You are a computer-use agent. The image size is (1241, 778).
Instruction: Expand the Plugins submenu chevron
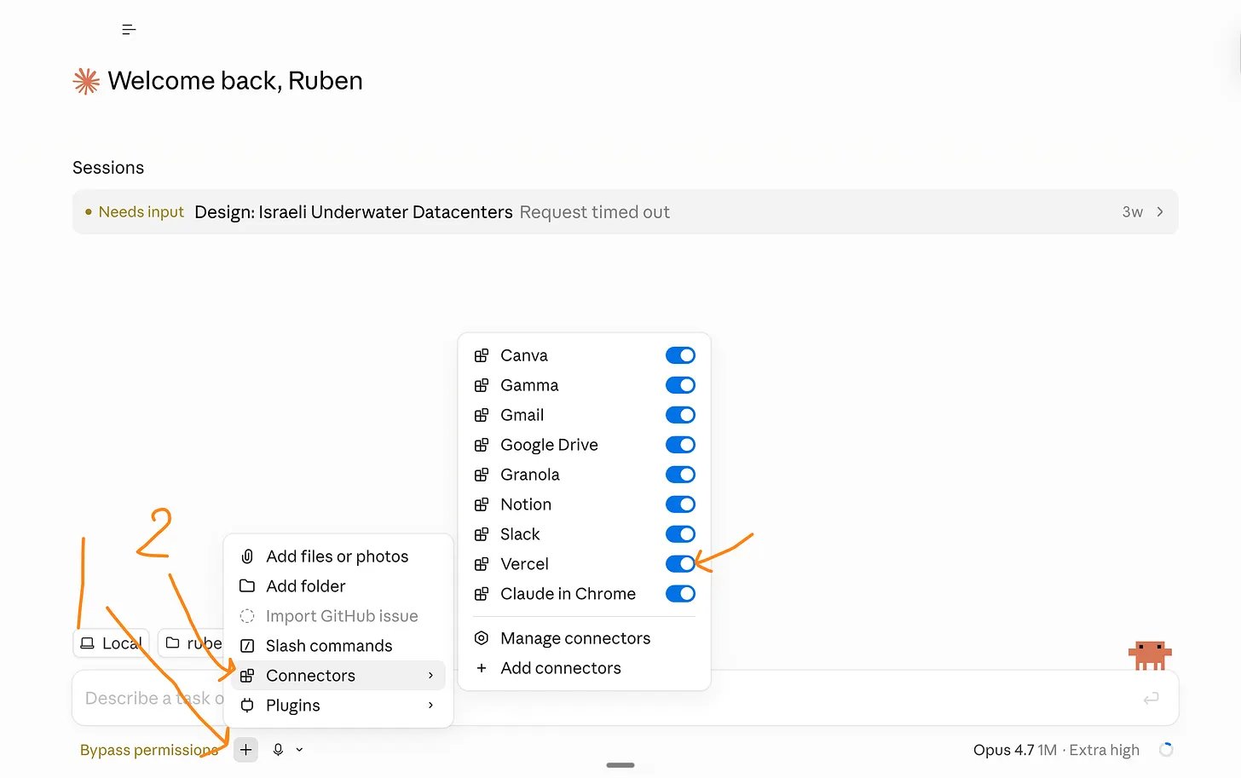pyautogui.click(x=430, y=706)
